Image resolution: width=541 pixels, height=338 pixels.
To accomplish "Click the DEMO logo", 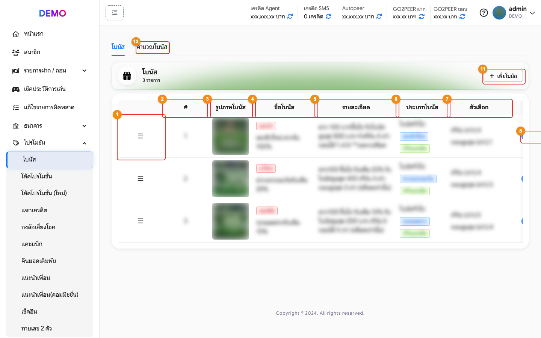I will (53, 13).
